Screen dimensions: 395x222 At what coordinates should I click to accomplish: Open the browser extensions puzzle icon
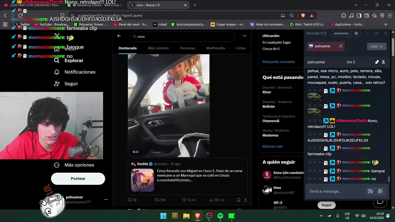click(344, 15)
